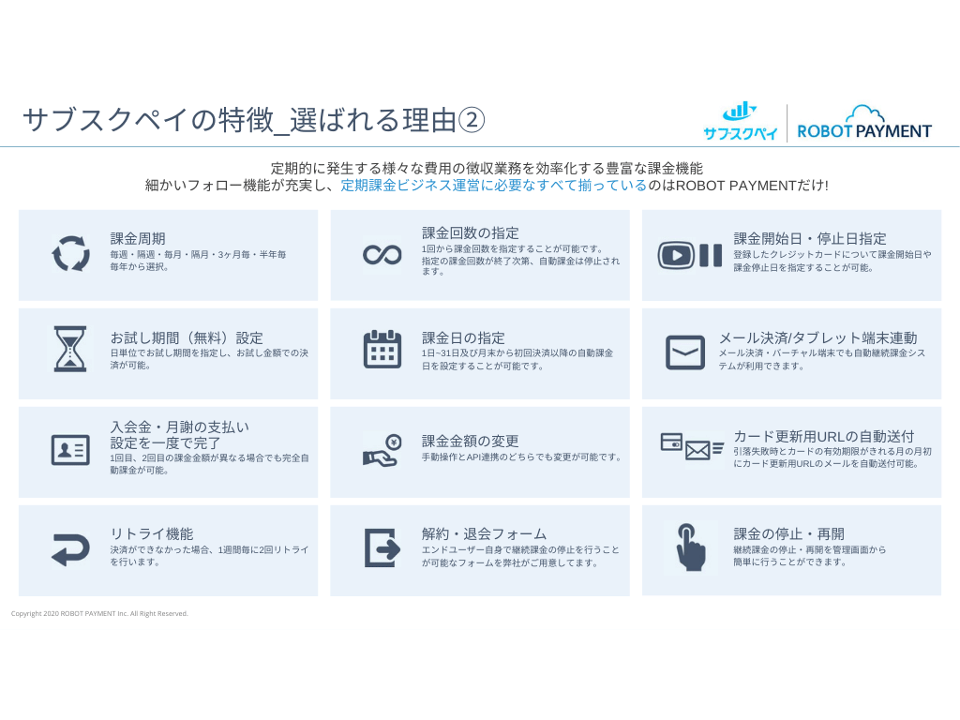The width and height of the screenshot is (960, 720).
Task: Click the hourglass trial period icon
Action: click(x=70, y=350)
